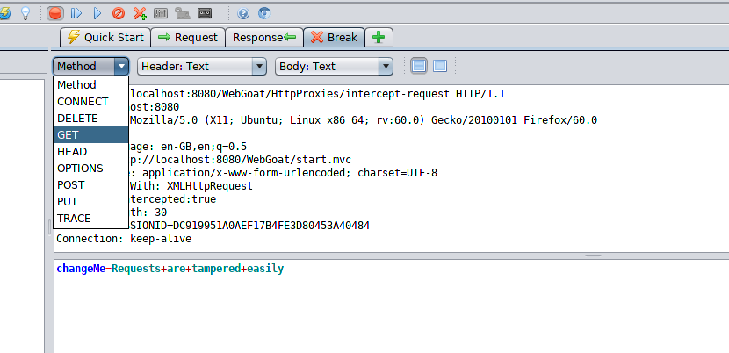Choose DELETE in the method list
This screenshot has width=729, height=353.
77,118
